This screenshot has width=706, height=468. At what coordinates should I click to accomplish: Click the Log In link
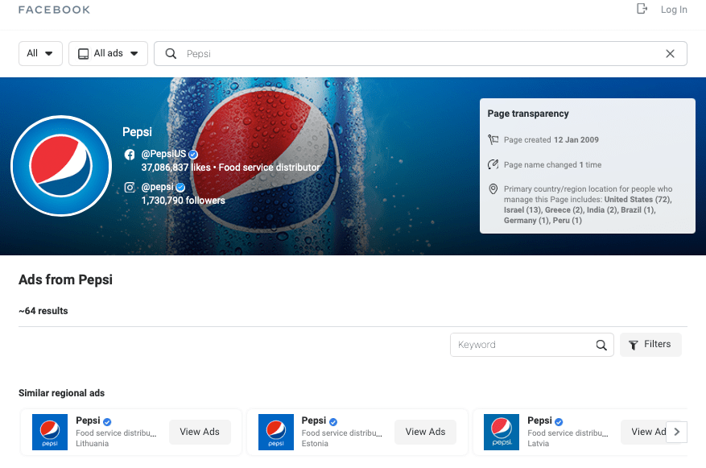[x=674, y=10]
